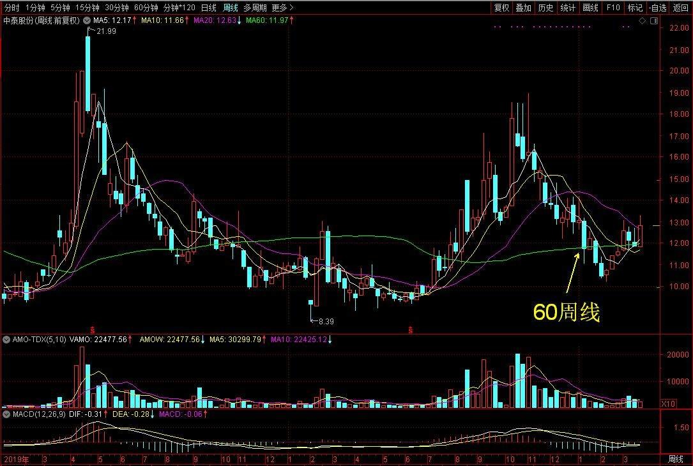Click the 8.39 low price label
The height and width of the screenshot is (466, 693).
point(326,322)
